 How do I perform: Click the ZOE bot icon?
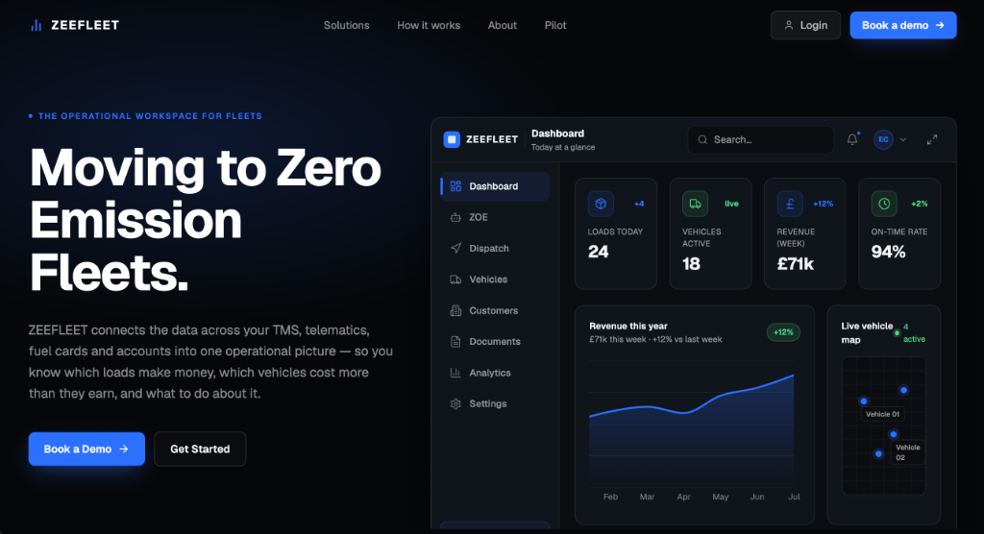point(455,217)
